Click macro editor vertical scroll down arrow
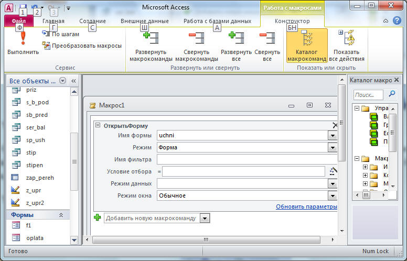407x261 pixels. pyautogui.click(x=342, y=231)
